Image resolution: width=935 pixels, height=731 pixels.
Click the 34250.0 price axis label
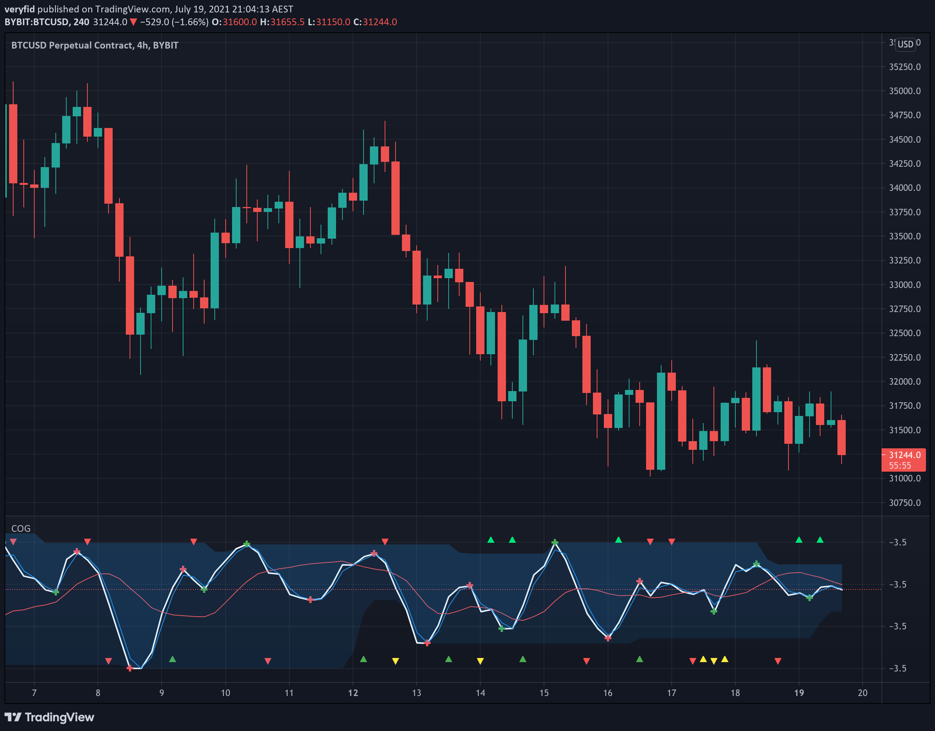coord(904,163)
